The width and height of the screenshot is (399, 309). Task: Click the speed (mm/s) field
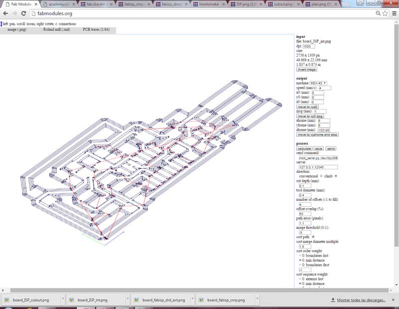325,88
